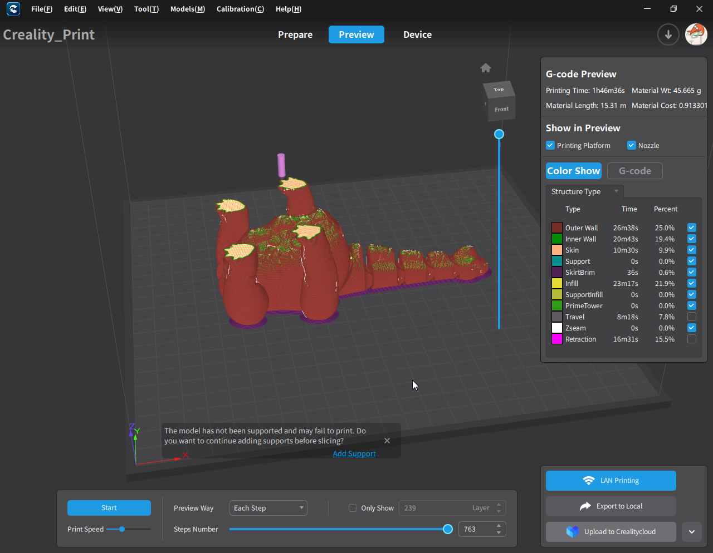713x553 pixels.
Task: Open the Calibration menu
Action: 240,9
